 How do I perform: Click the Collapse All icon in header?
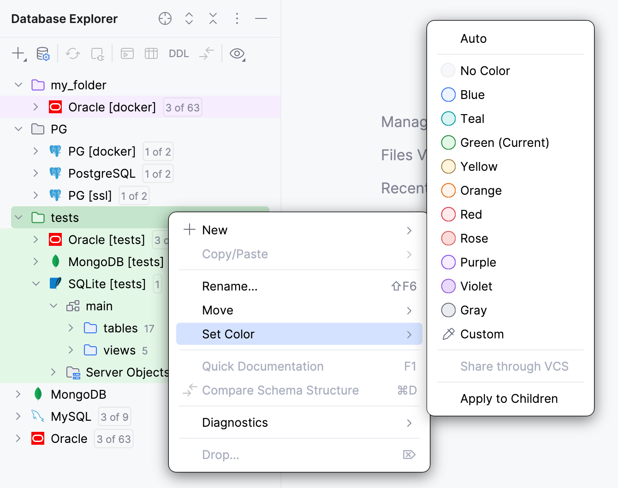(213, 18)
